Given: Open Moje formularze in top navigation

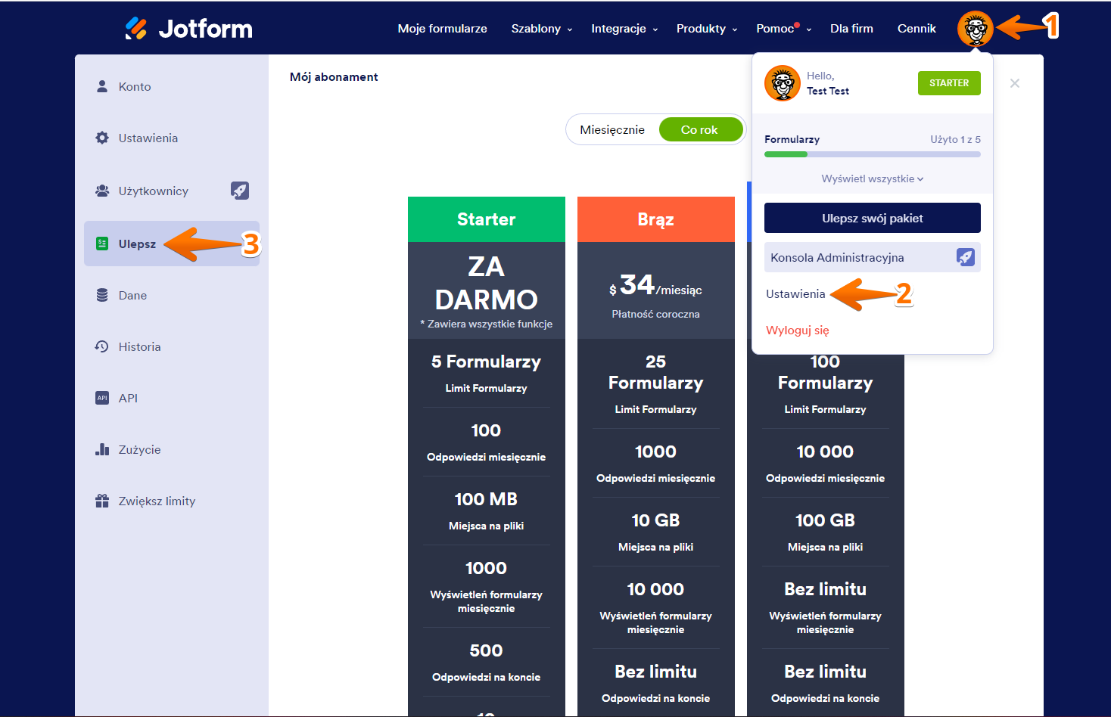Looking at the screenshot, I should [x=443, y=29].
